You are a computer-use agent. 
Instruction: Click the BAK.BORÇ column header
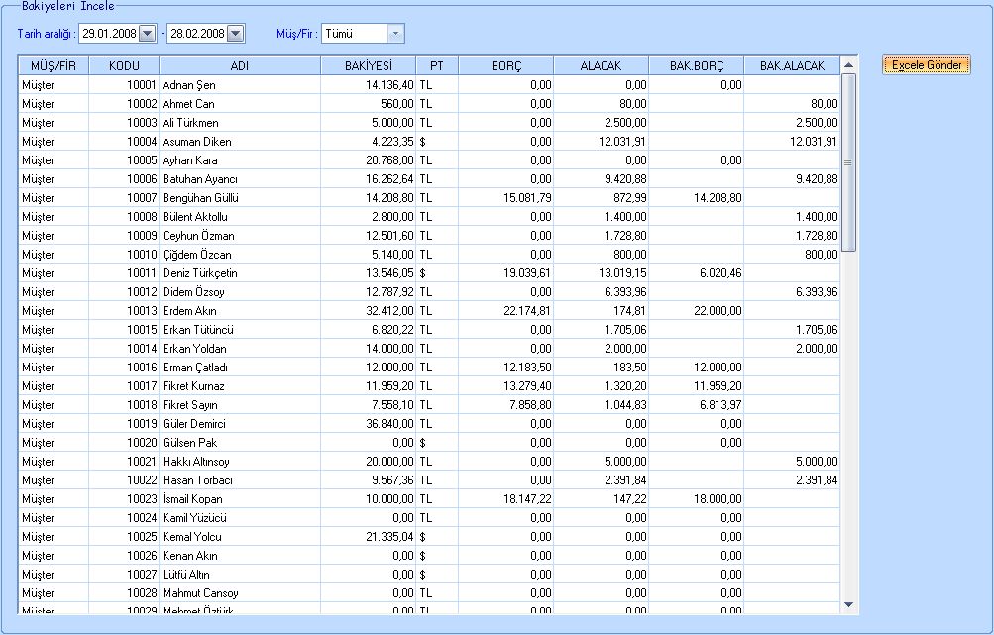pyautogui.click(x=696, y=66)
